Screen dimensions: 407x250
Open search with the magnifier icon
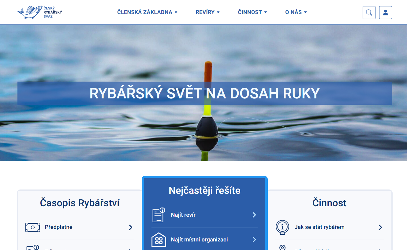tap(369, 13)
